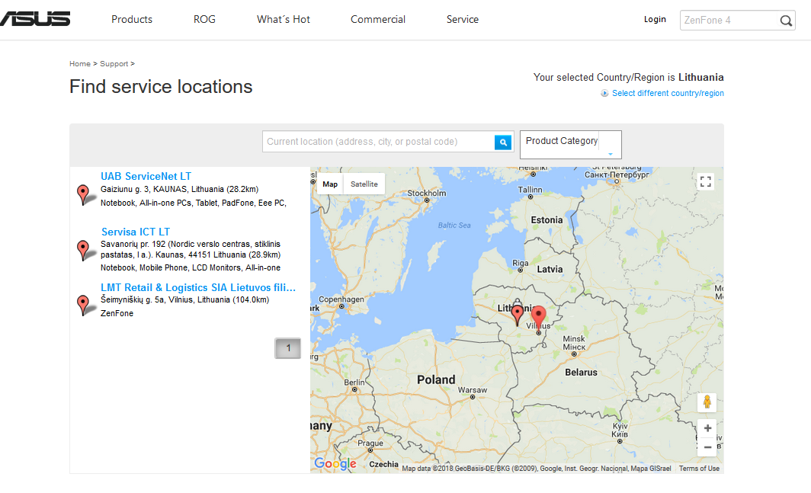Screen dimensions: 811x493
Task: Click Select different country/region link
Action: tap(668, 93)
